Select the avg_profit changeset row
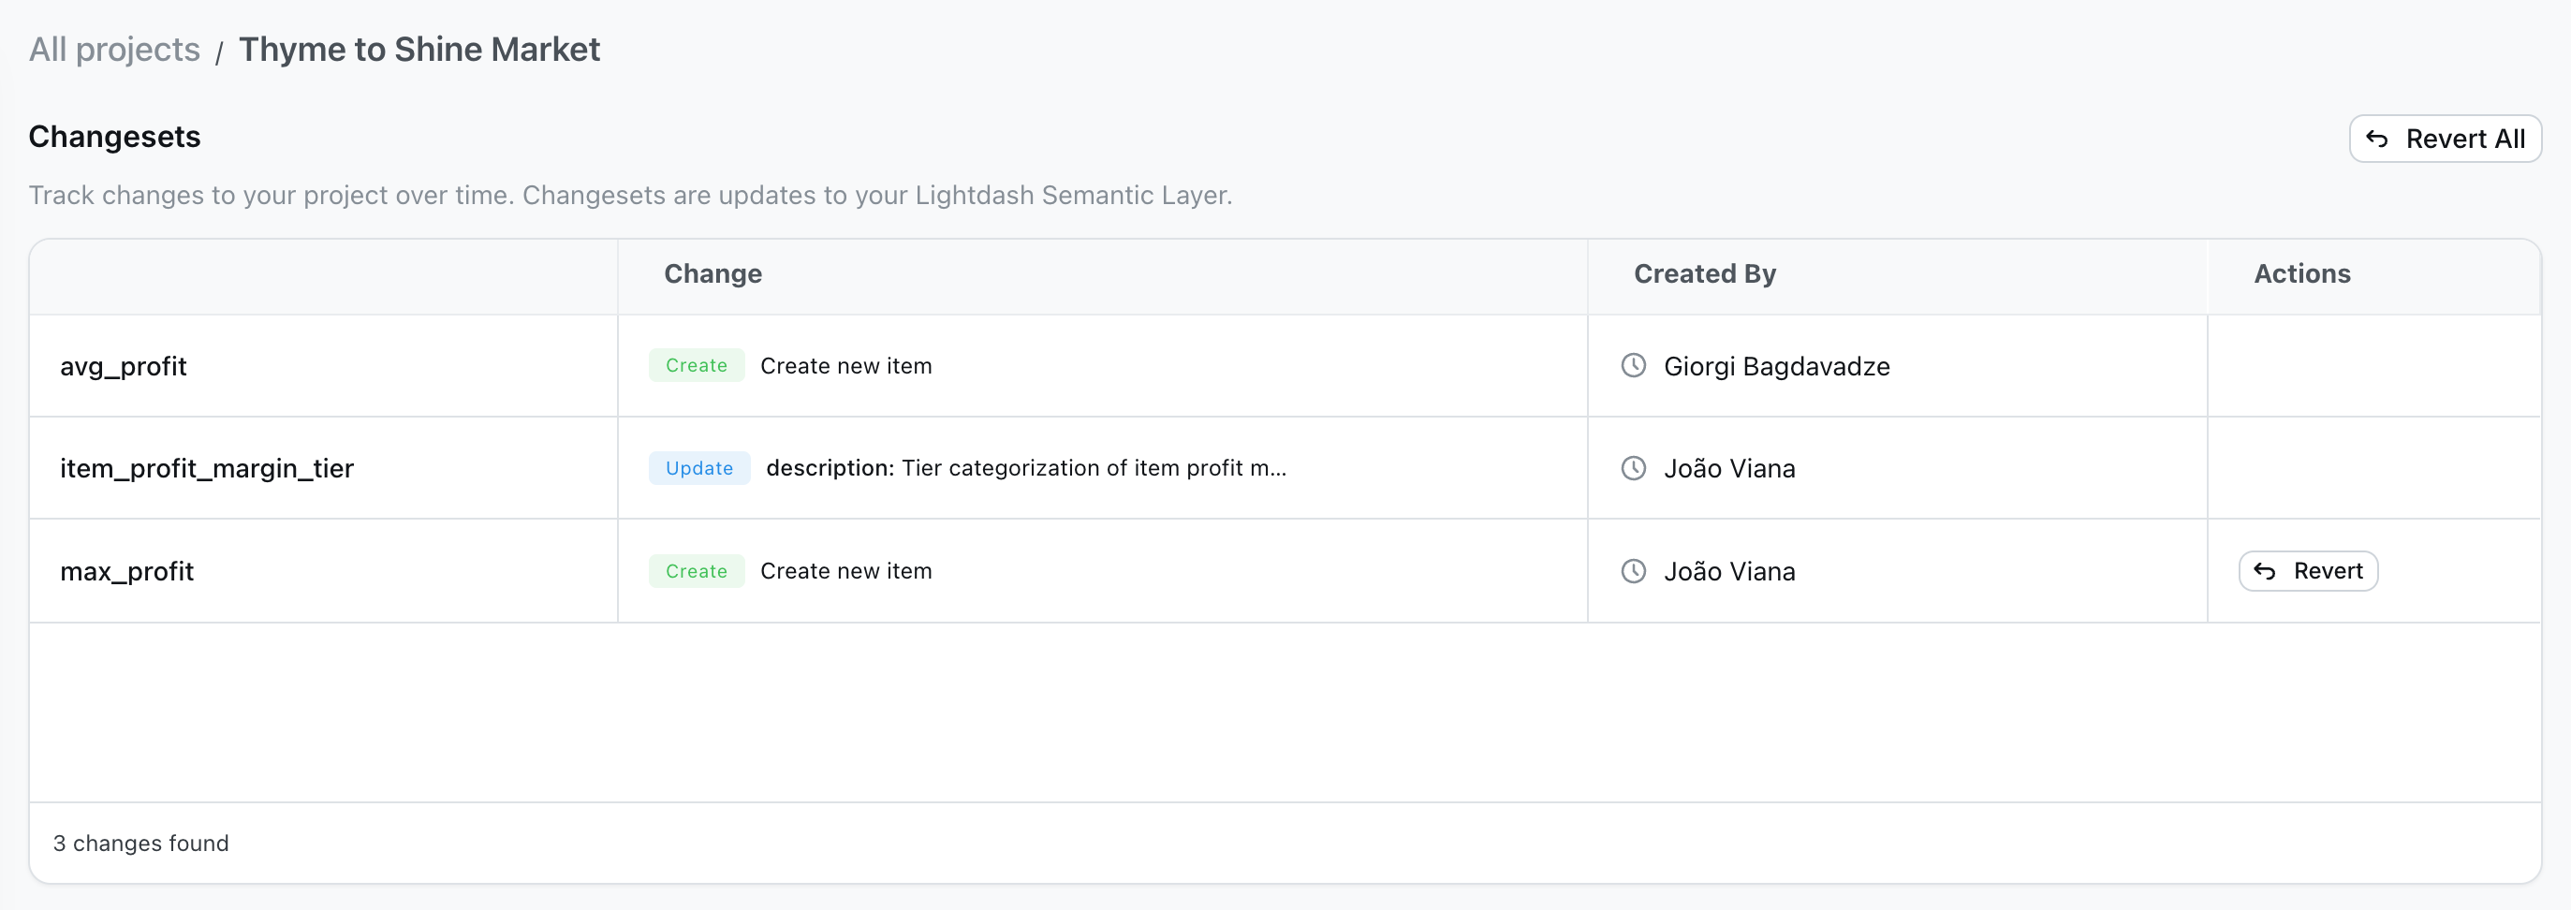Image resolution: width=2571 pixels, height=910 pixels. coord(124,365)
